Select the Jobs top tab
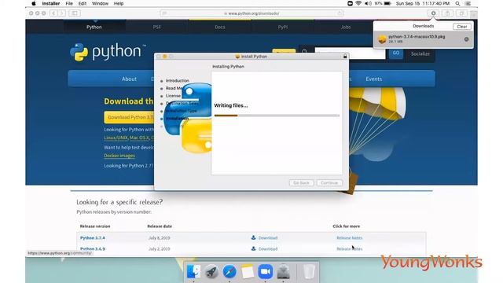 pos(346,27)
